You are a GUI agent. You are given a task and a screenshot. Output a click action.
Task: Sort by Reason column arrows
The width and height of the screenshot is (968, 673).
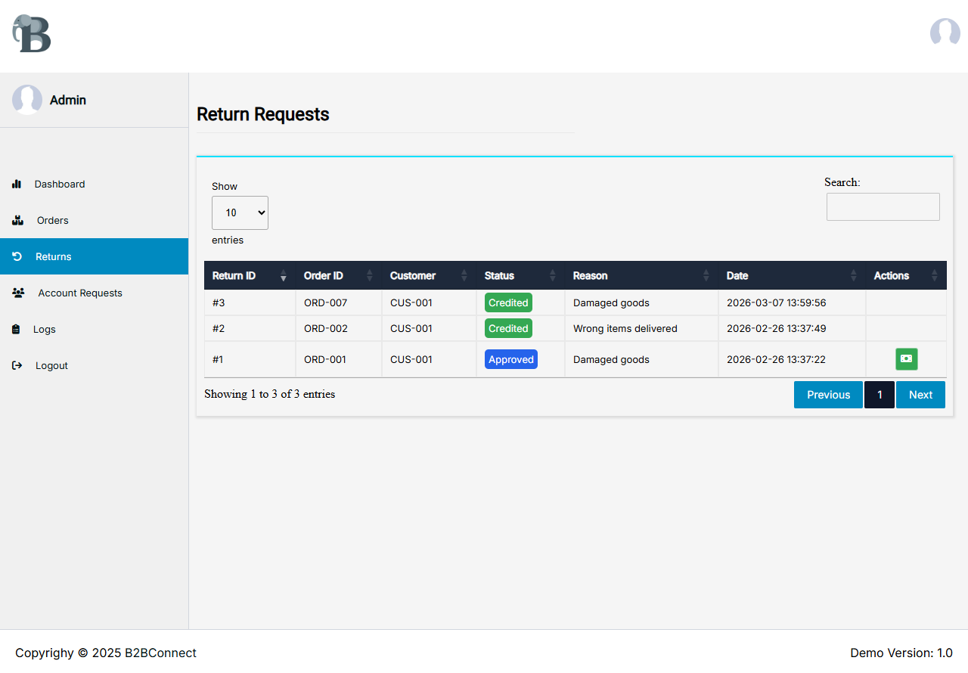pos(706,275)
